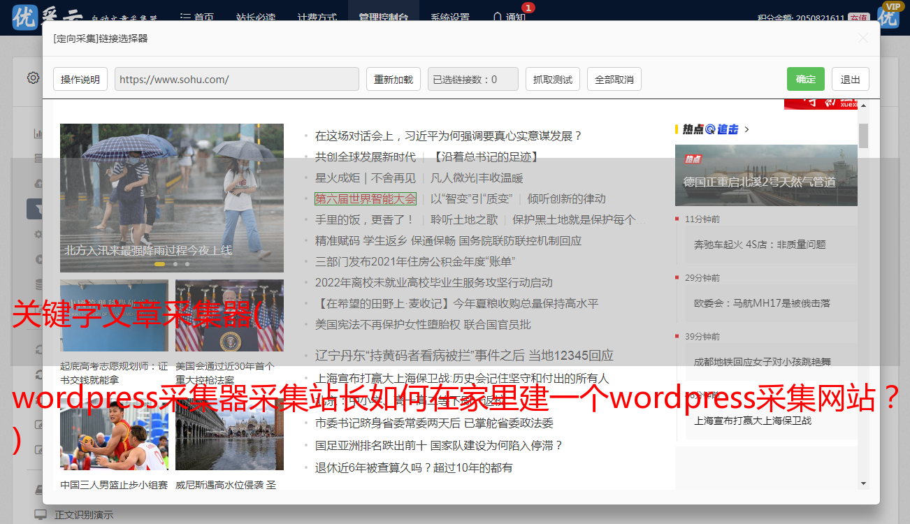Click the 退休近6年被查算久吗 link

(x=414, y=467)
